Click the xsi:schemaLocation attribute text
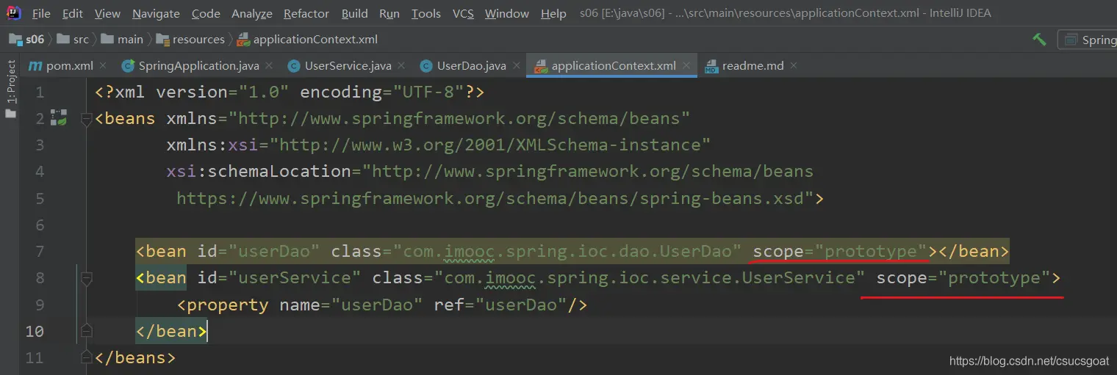 [489, 172]
